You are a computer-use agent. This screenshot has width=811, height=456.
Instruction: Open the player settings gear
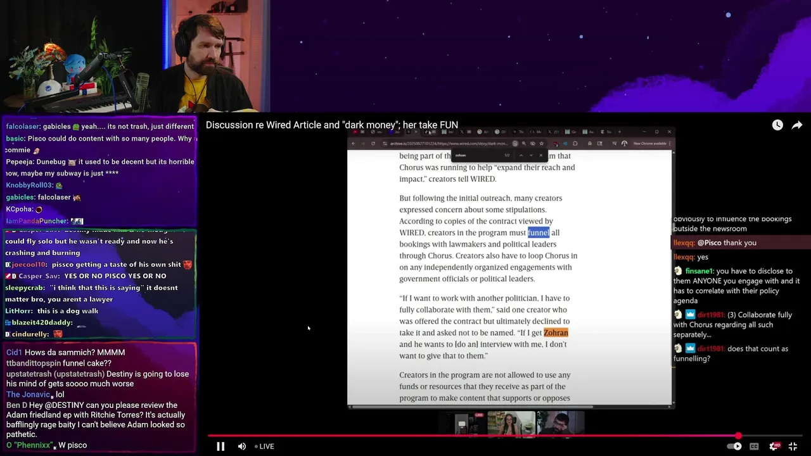point(774,446)
